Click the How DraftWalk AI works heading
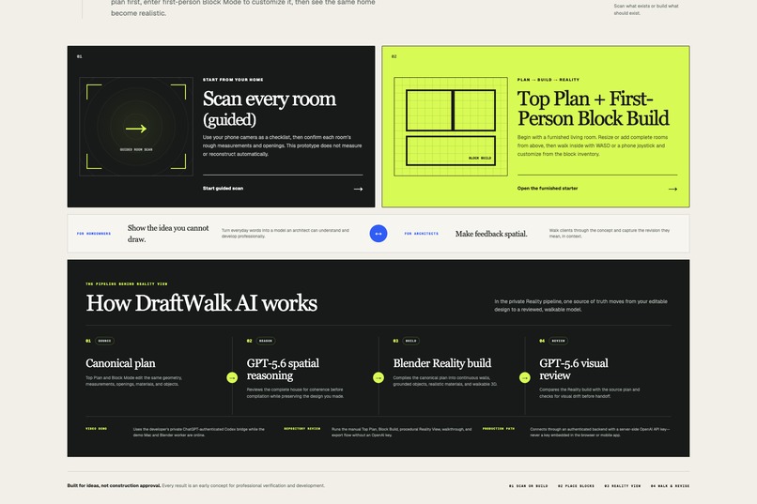757x504 pixels. pos(201,303)
